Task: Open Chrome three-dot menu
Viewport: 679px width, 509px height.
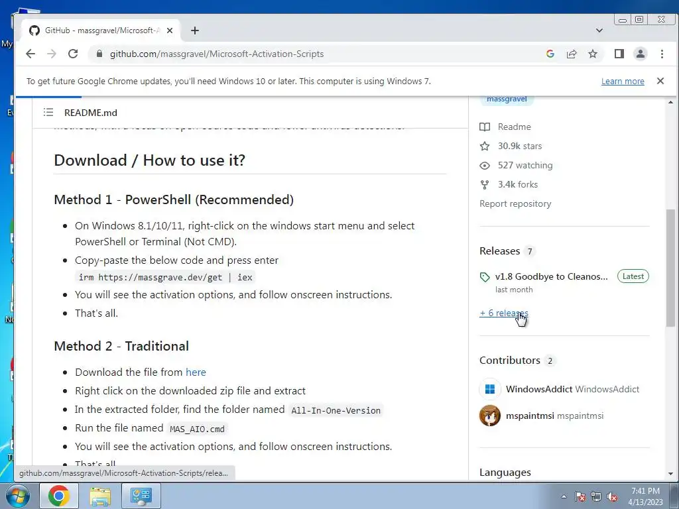Action: (x=662, y=54)
